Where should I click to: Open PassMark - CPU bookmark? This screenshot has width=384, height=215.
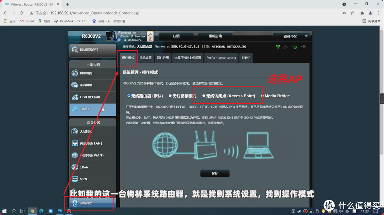click(71, 21)
